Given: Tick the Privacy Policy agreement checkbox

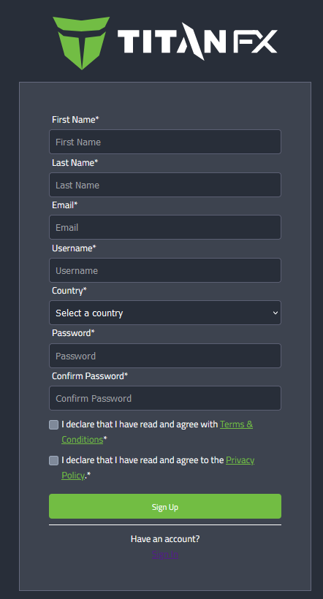Looking at the screenshot, I should (x=54, y=460).
